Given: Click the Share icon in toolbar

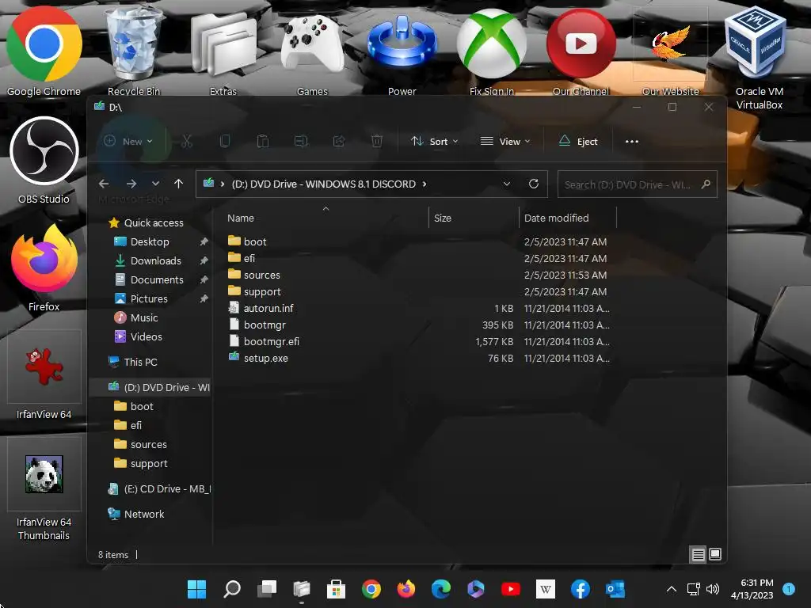Looking at the screenshot, I should point(339,141).
